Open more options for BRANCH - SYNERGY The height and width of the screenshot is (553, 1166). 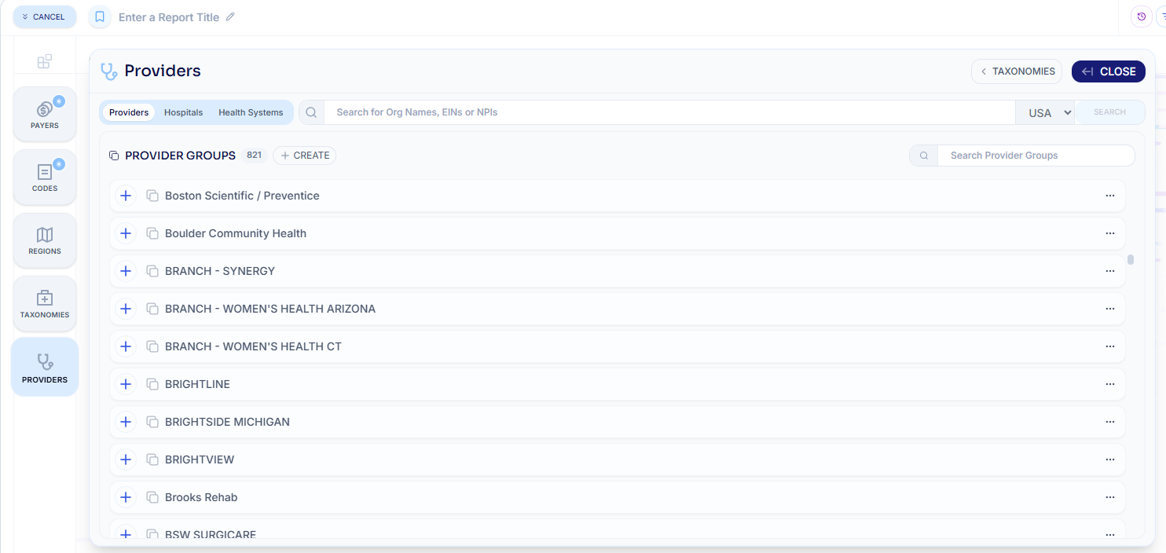point(1110,271)
